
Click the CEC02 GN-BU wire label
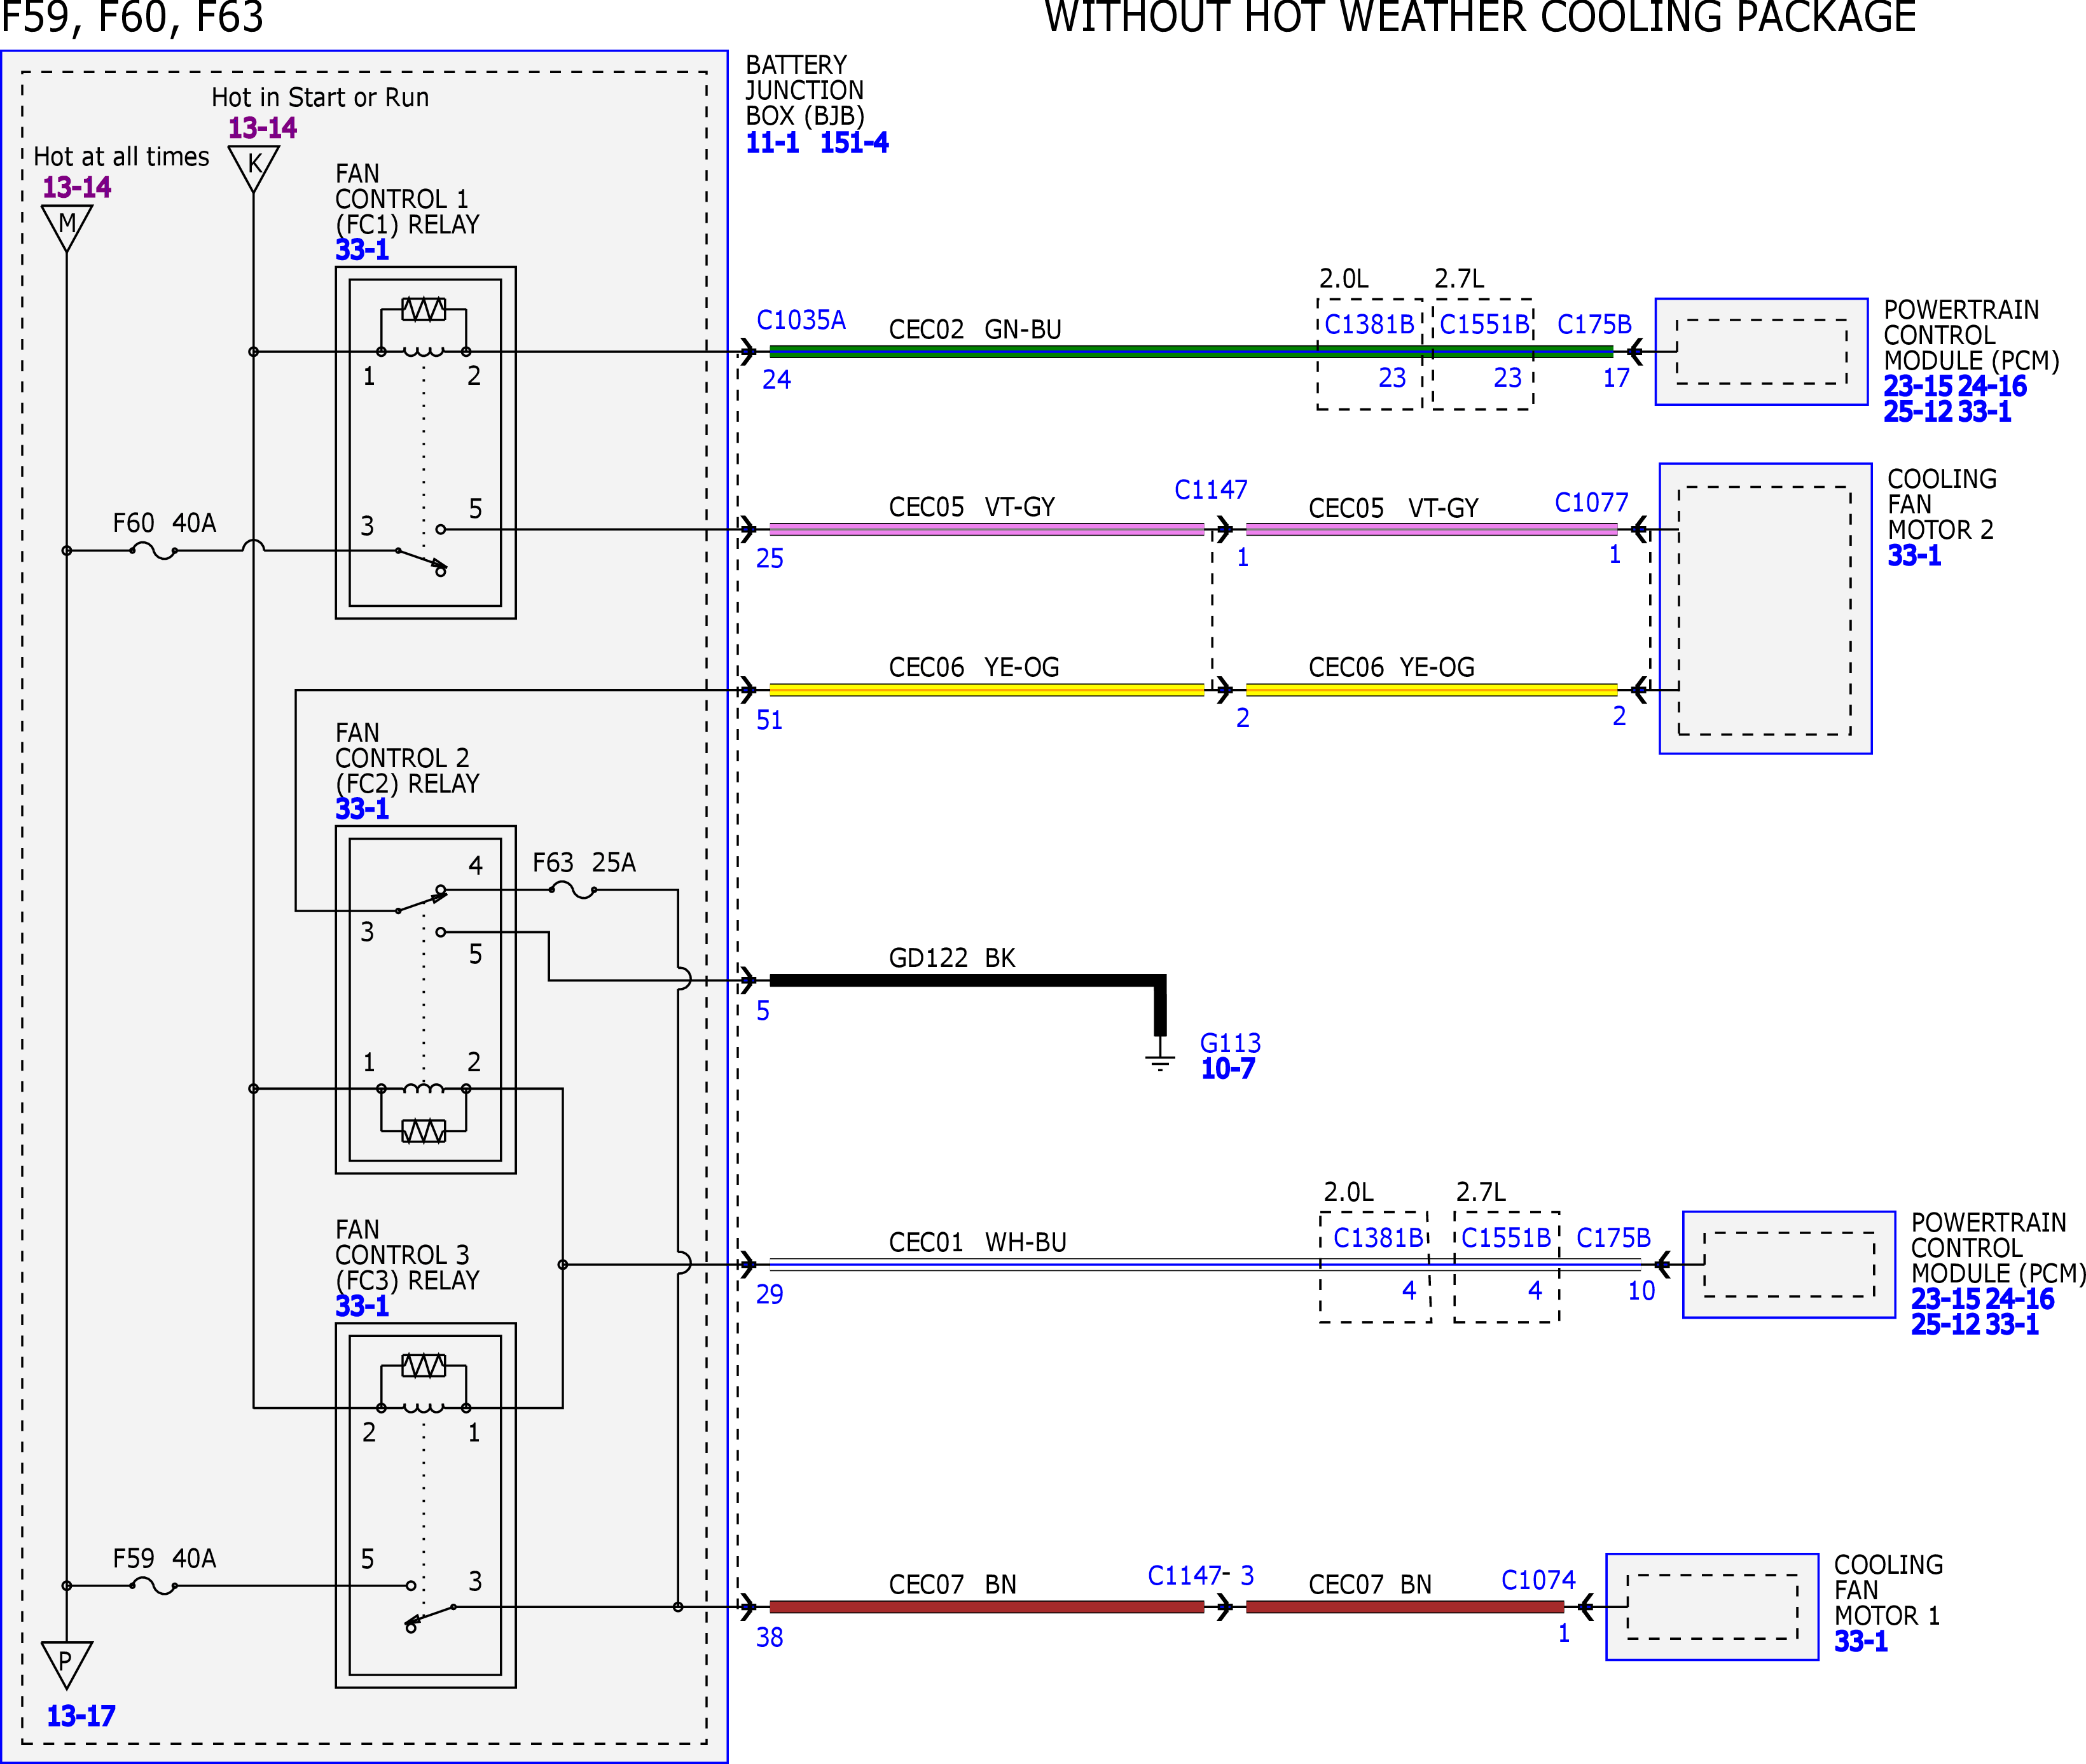[974, 330]
